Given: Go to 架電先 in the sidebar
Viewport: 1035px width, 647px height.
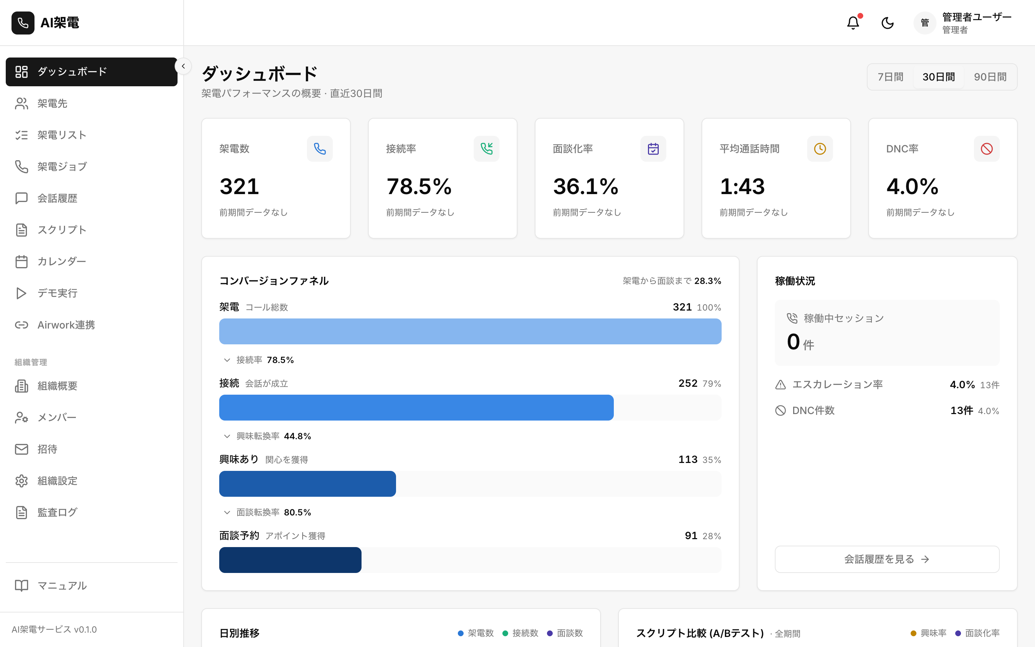Looking at the screenshot, I should coord(92,103).
